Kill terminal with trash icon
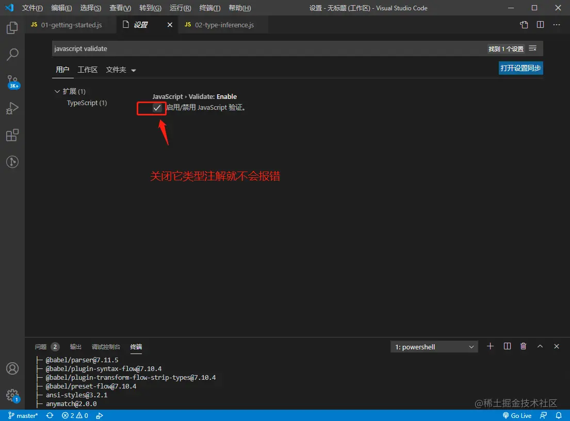Image resolution: width=570 pixels, height=421 pixels. (x=523, y=346)
